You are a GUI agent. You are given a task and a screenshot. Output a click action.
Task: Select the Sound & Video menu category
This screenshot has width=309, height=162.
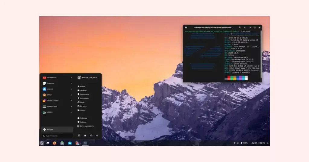pyautogui.click(x=57, y=101)
